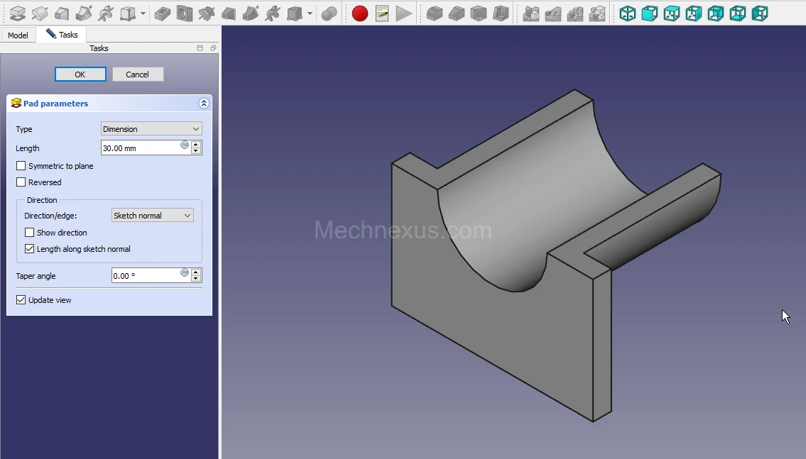Open the Type dropdown showing Dimension
The height and width of the screenshot is (459, 806).
click(x=151, y=129)
